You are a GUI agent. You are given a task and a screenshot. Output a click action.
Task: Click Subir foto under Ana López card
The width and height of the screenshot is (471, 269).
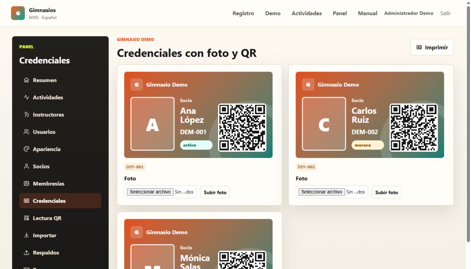click(x=215, y=192)
